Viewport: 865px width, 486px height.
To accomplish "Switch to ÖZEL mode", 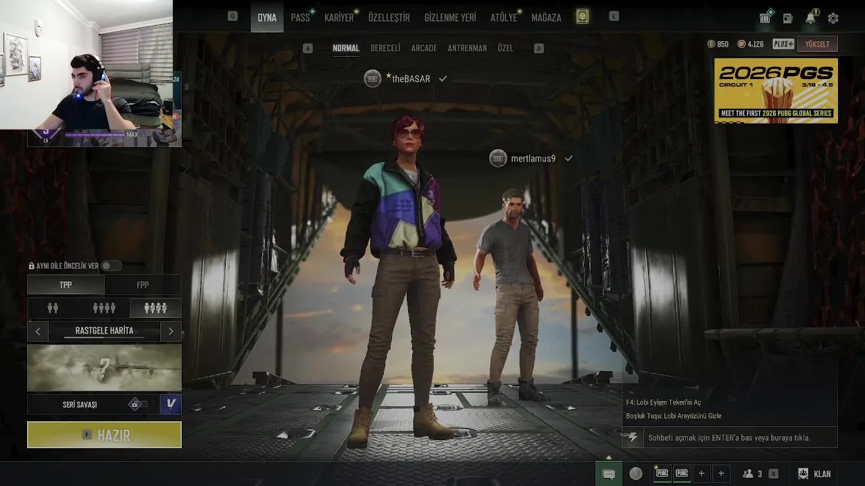I will 505,49.
